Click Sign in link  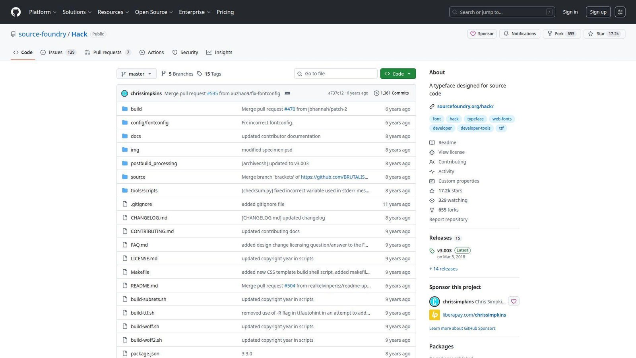tap(570, 12)
